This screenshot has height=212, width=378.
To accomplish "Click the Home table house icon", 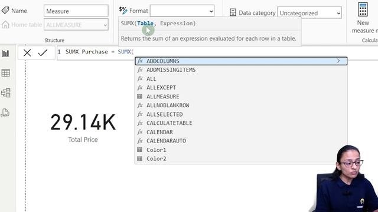I will pyautogui.click(x=5, y=25).
